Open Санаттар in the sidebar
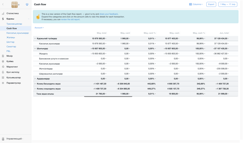The image size is (243, 143). tap(11, 46)
